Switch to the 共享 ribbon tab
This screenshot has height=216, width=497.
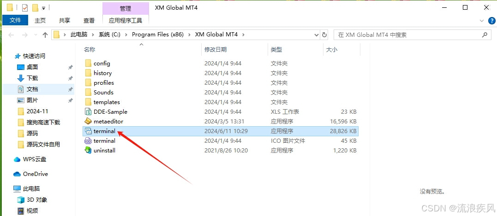[65, 20]
